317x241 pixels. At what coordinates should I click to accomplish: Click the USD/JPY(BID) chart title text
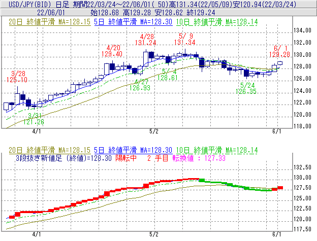coord(30,4)
